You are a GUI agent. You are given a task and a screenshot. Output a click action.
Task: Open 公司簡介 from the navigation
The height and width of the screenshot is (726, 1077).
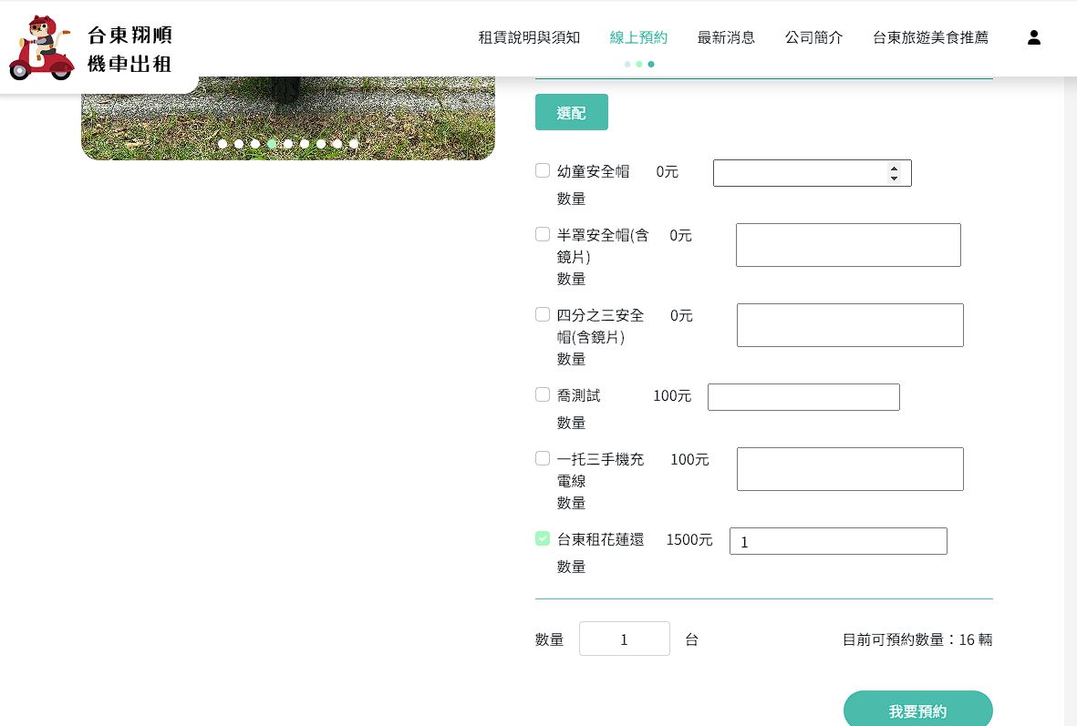[813, 37]
